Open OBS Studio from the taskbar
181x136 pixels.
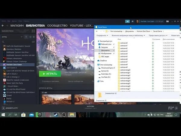64,115
